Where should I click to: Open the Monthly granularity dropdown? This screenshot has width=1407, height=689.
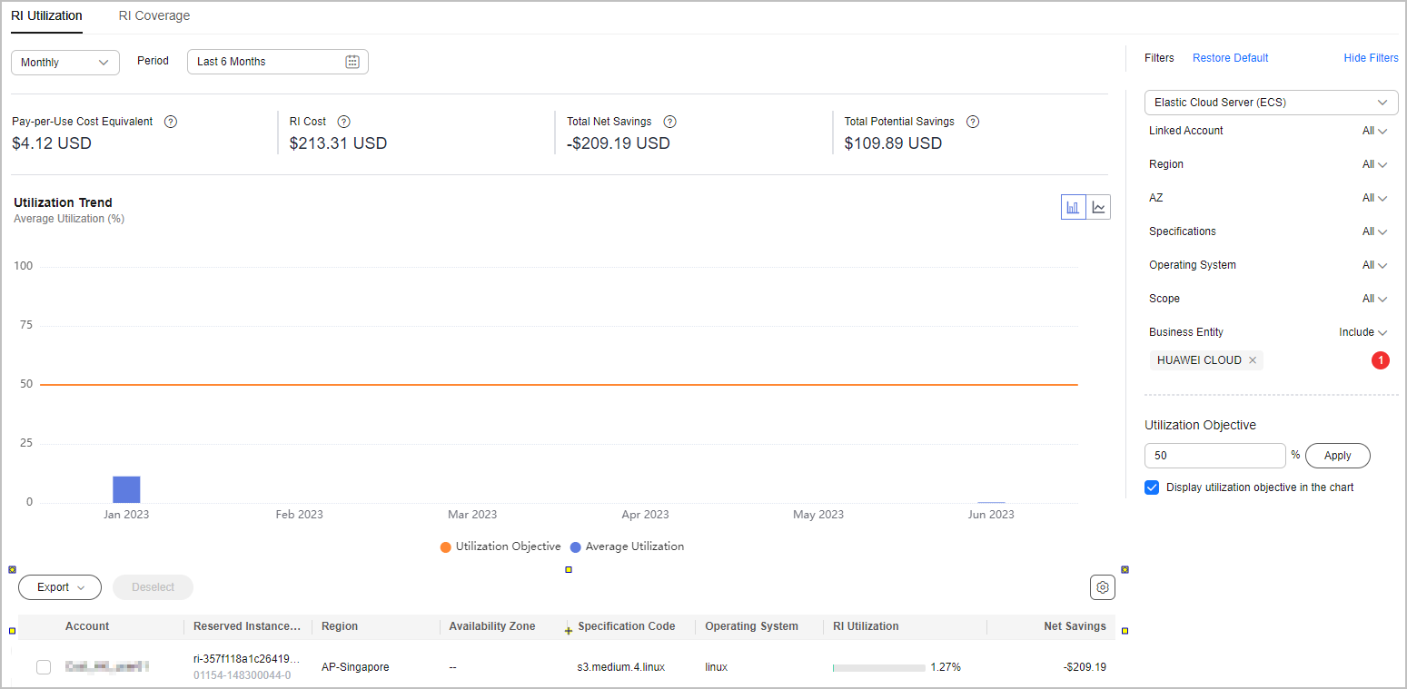(65, 62)
